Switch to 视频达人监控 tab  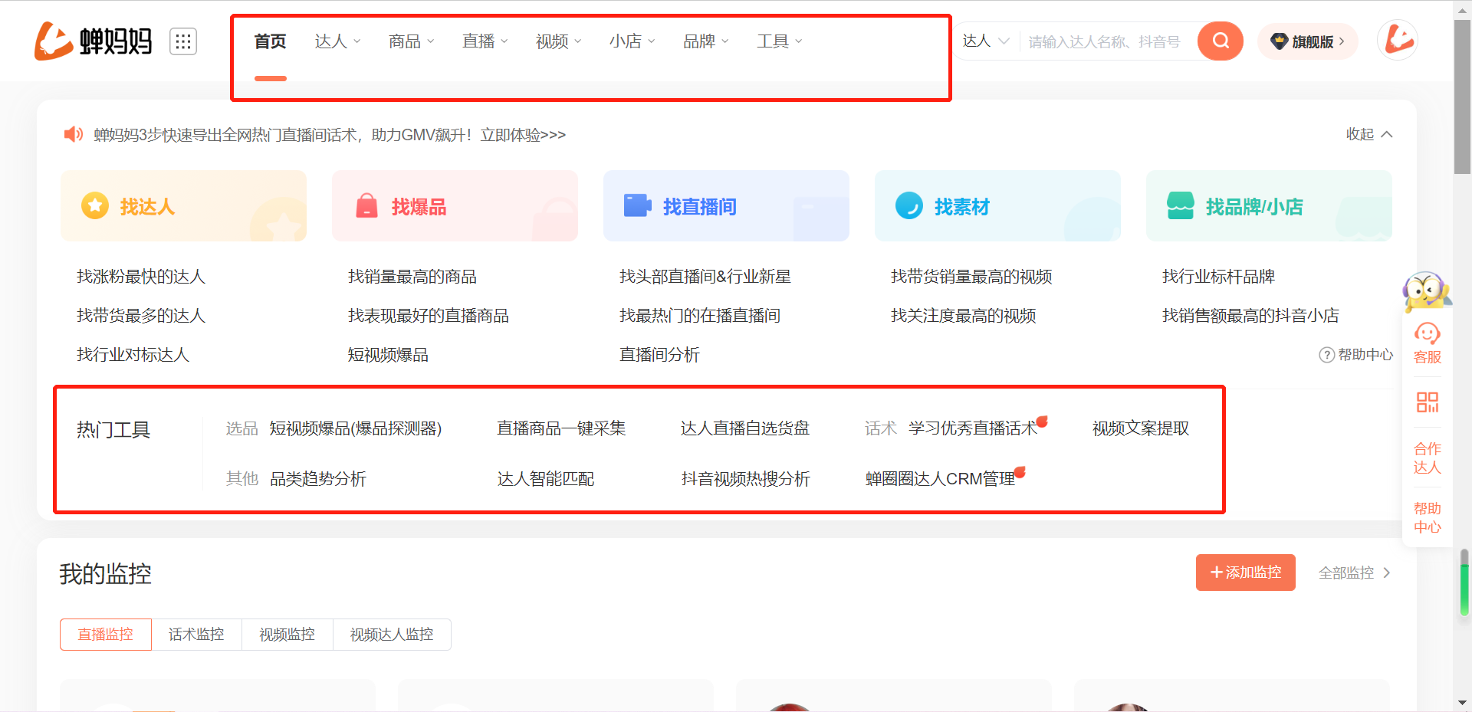[392, 635]
